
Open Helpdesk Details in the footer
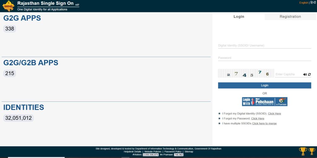[x=132, y=152]
